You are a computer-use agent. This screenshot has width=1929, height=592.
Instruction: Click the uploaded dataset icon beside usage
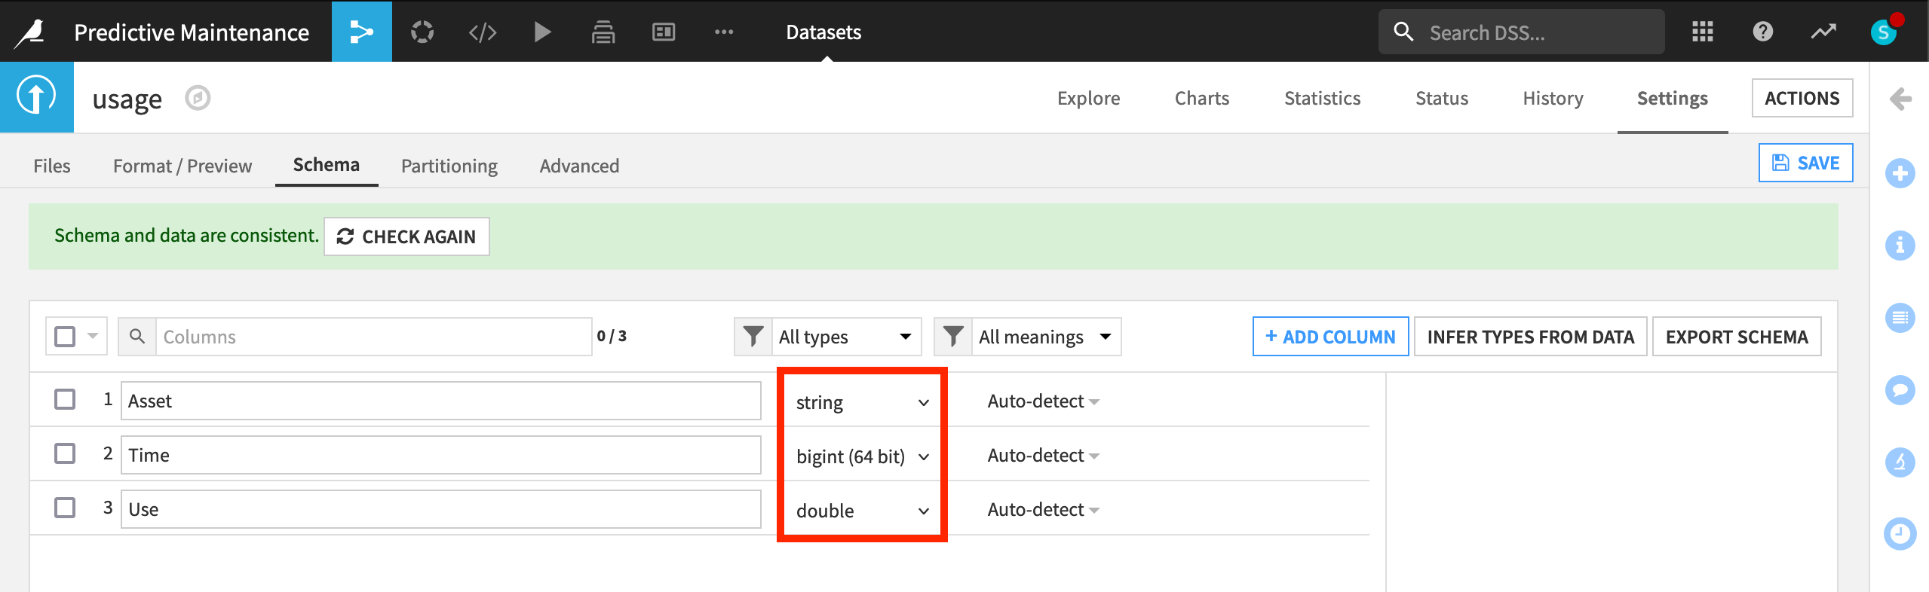[x=37, y=96]
